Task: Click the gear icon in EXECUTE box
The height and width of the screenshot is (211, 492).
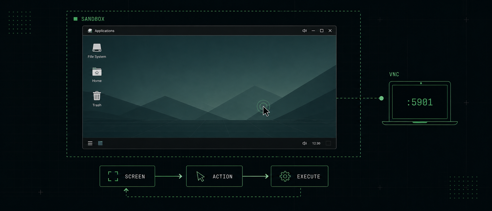Action: [x=285, y=177]
